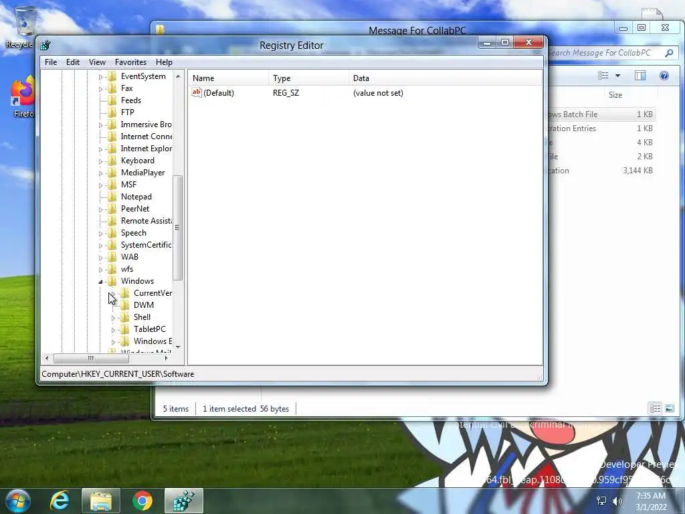Click the REG_SZ type cell
Screen dimensions: 685x514
pyautogui.click(x=286, y=92)
